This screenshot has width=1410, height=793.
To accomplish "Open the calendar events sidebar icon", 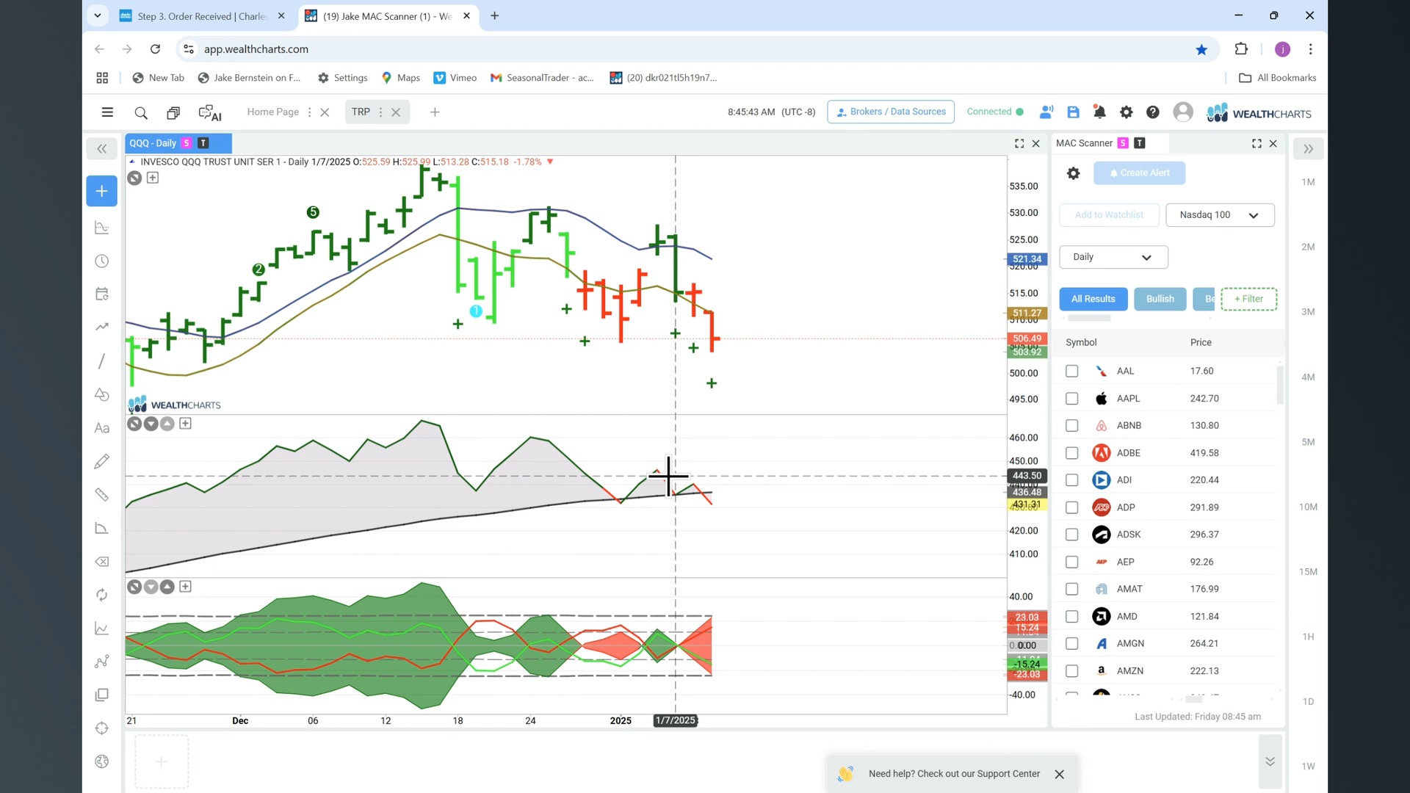I will click(102, 294).
